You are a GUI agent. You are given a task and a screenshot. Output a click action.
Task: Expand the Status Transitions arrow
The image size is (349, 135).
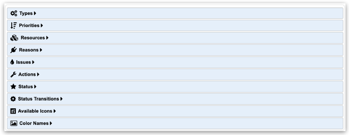(x=61, y=99)
